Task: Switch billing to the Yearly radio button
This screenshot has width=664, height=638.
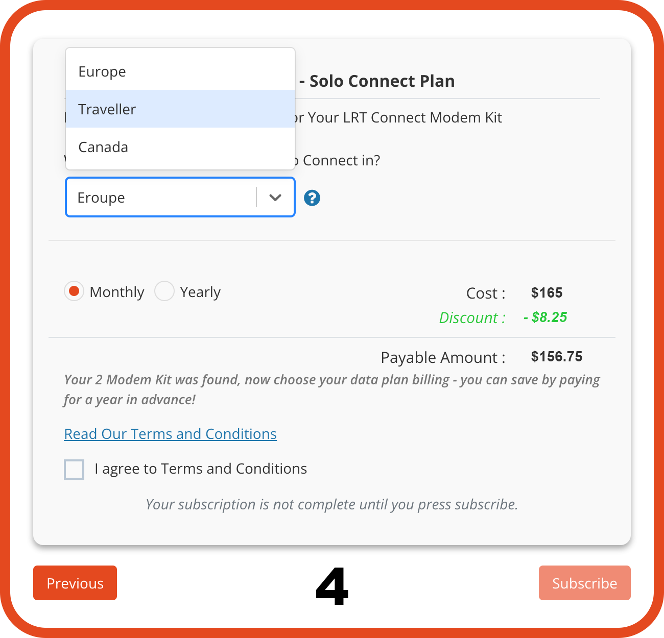Action: pyautogui.click(x=164, y=291)
